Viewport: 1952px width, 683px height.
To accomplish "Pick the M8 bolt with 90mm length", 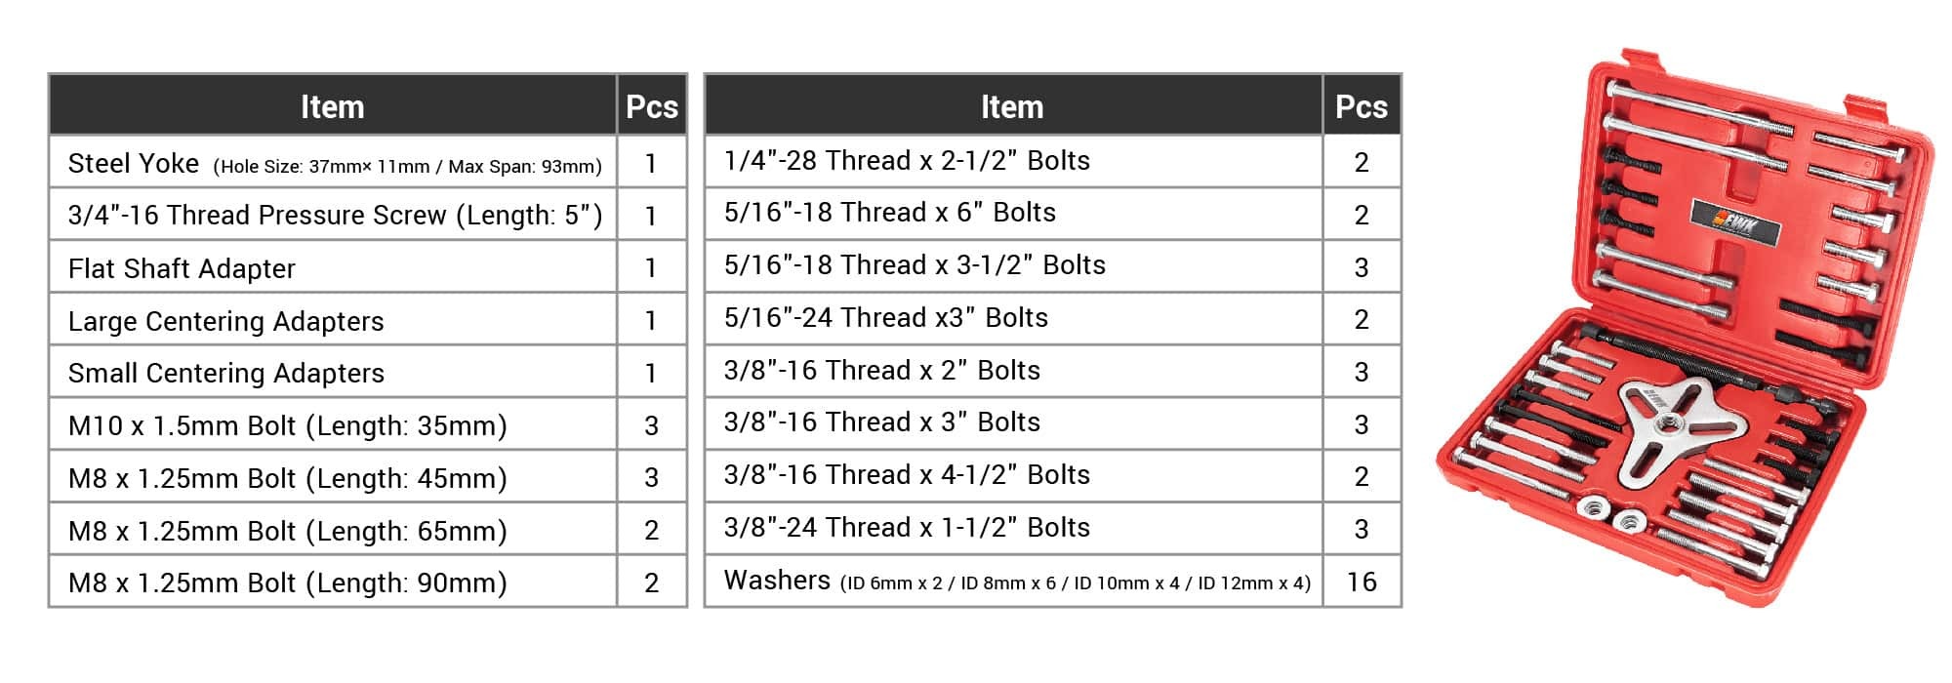I will [287, 583].
